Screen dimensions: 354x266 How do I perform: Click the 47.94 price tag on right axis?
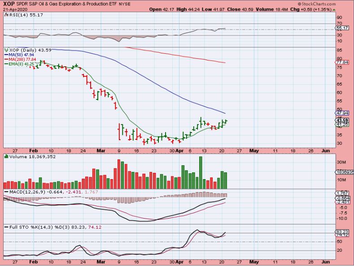pyautogui.click(x=342, y=113)
